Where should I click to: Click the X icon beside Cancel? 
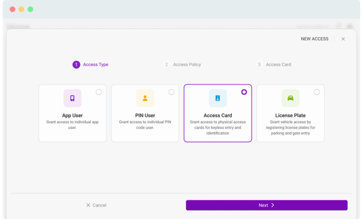88,205
